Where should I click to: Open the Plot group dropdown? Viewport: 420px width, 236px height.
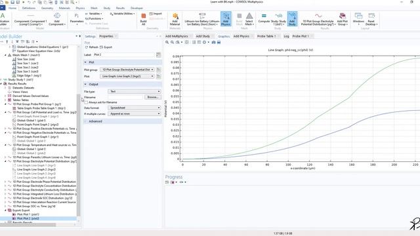[127, 69]
